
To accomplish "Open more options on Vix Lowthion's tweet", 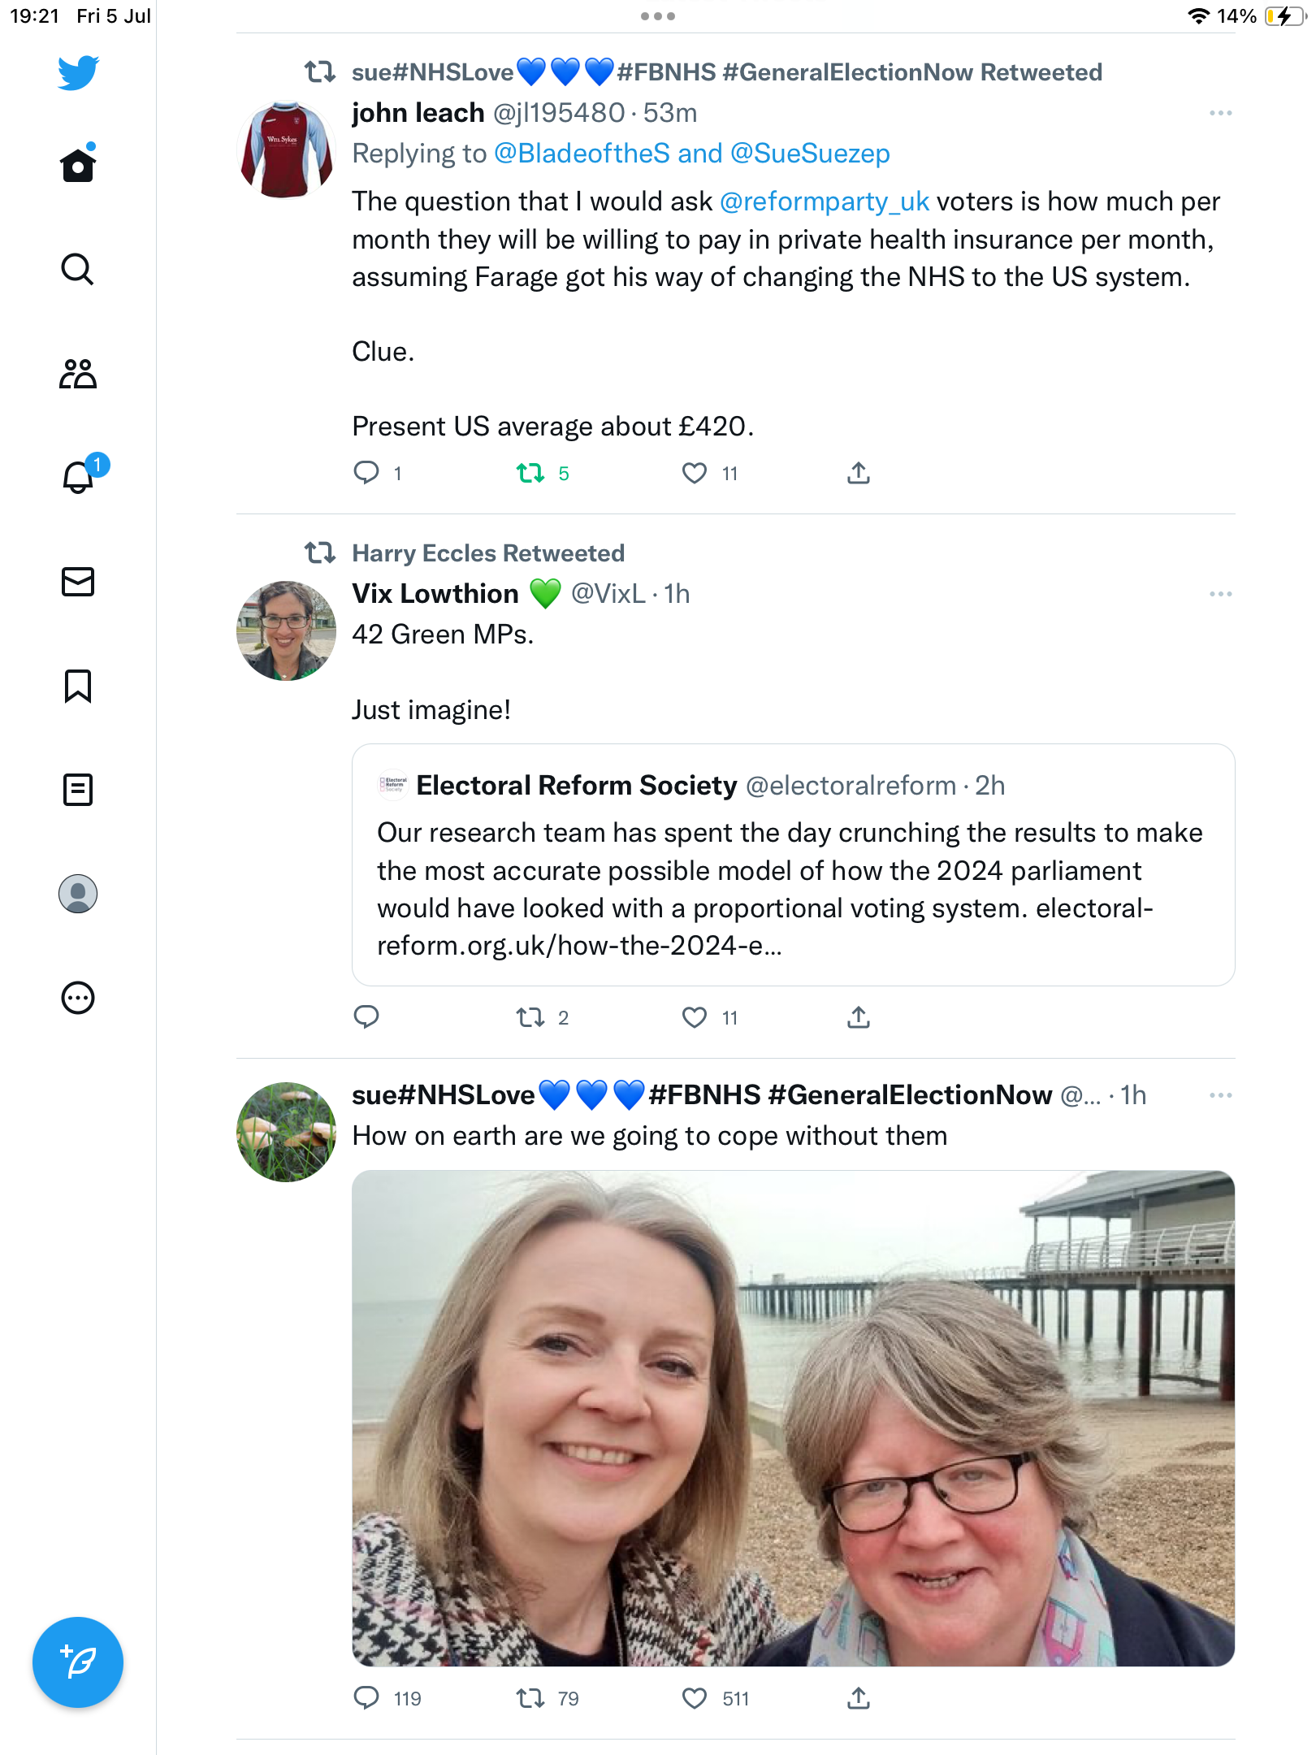I will click(x=1220, y=594).
